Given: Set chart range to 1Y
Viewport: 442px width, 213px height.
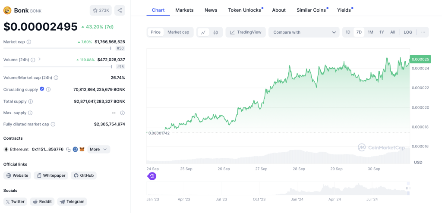Looking at the screenshot, I should pyautogui.click(x=382, y=32).
